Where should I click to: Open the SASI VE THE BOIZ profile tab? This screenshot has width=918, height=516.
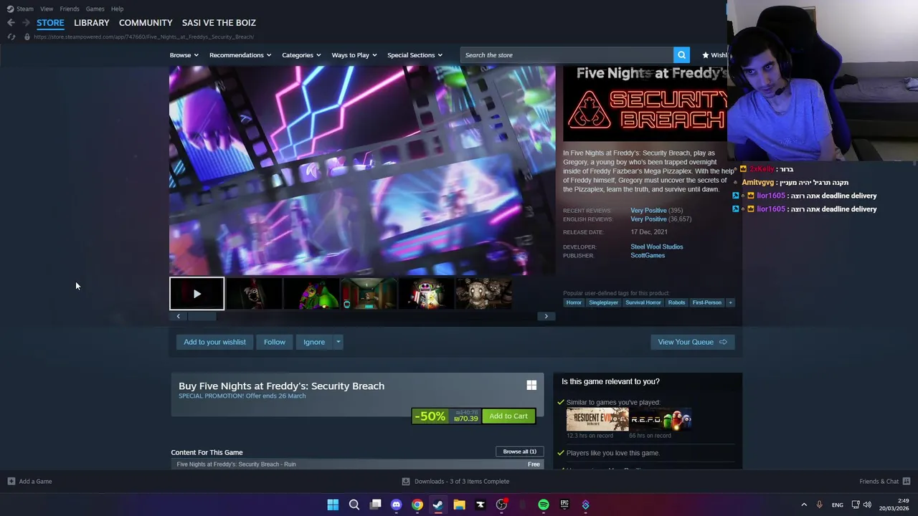219,23
